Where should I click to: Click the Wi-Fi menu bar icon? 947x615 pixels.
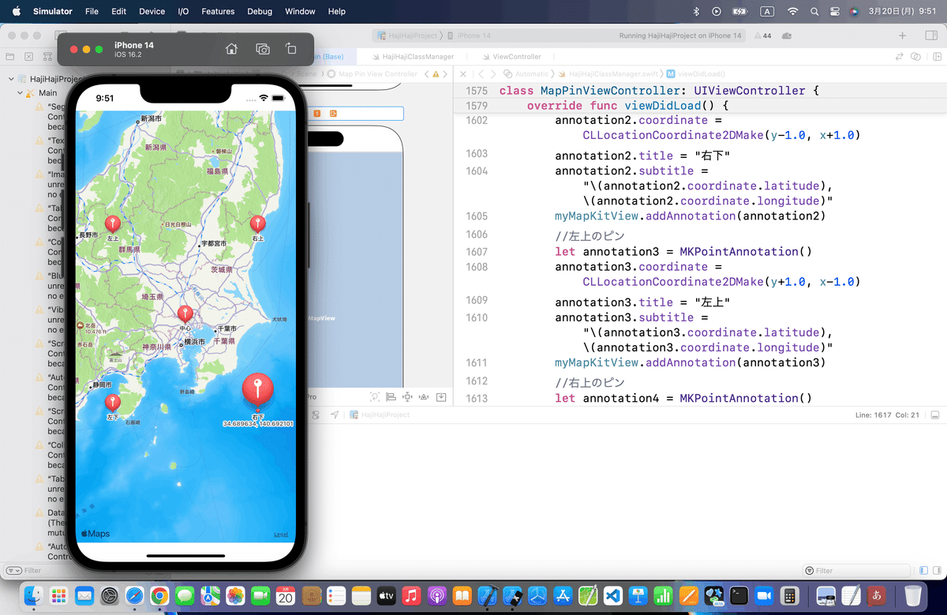(792, 11)
